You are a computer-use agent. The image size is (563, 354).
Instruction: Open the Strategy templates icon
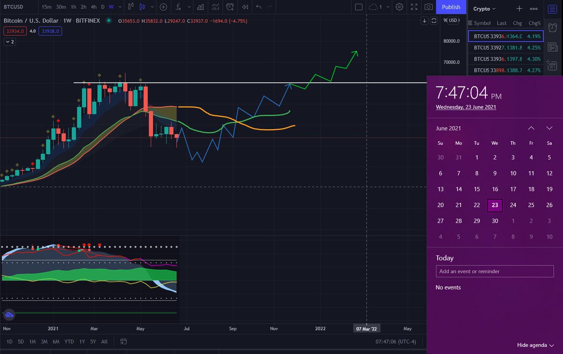point(215,7)
